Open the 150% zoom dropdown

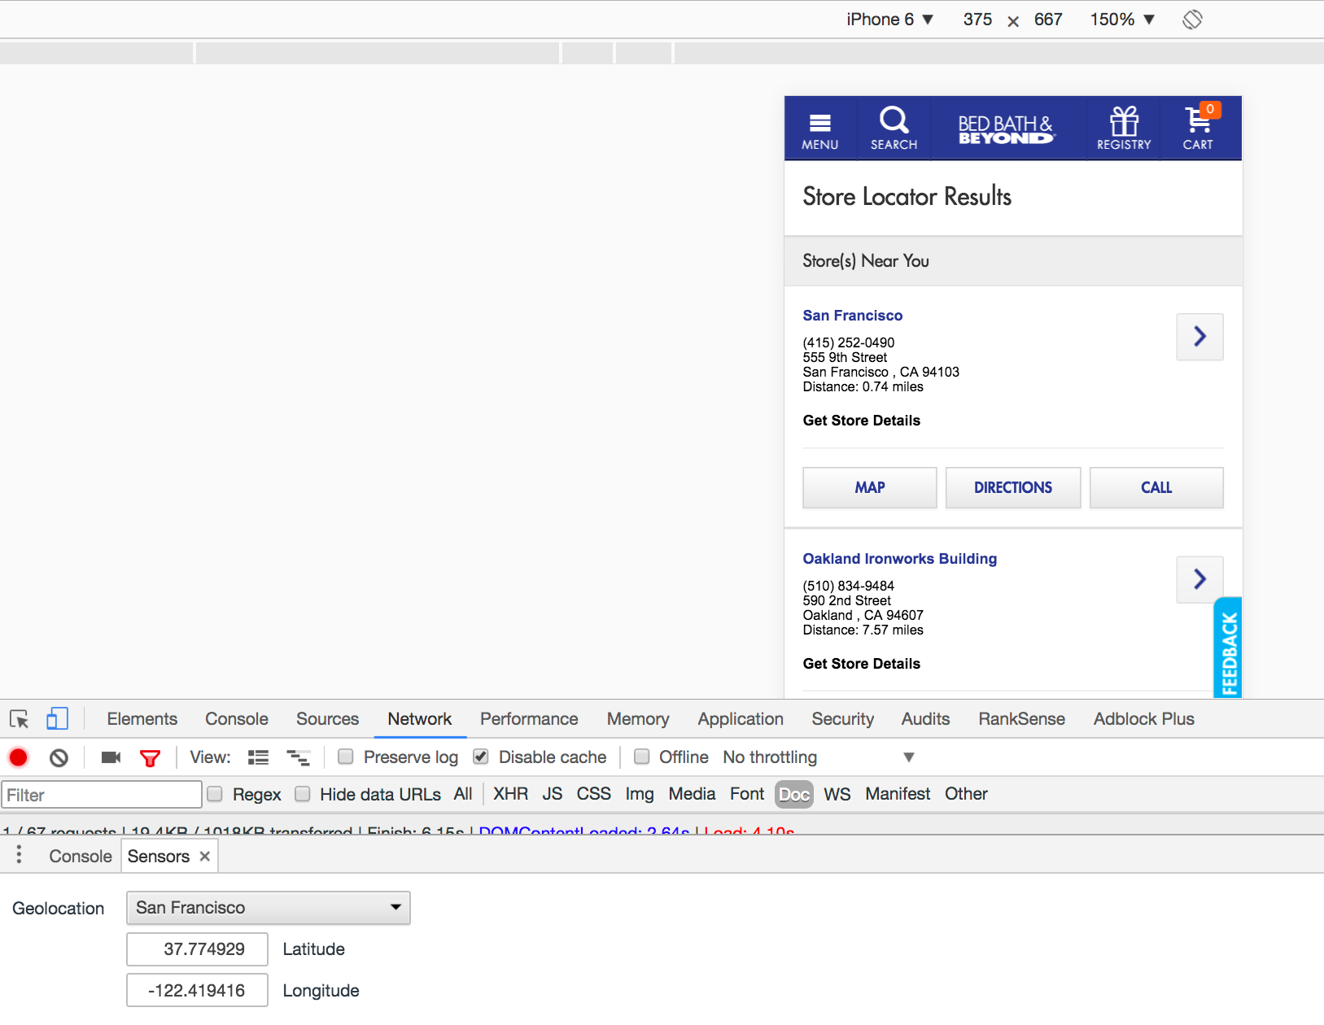pos(1122,20)
